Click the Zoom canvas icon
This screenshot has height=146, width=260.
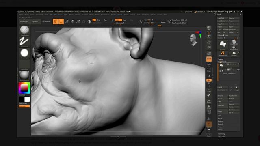click(209, 42)
